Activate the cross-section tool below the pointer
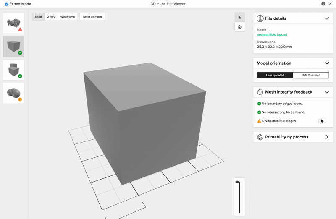Screen dimensions: 336x219 tap(239, 26)
